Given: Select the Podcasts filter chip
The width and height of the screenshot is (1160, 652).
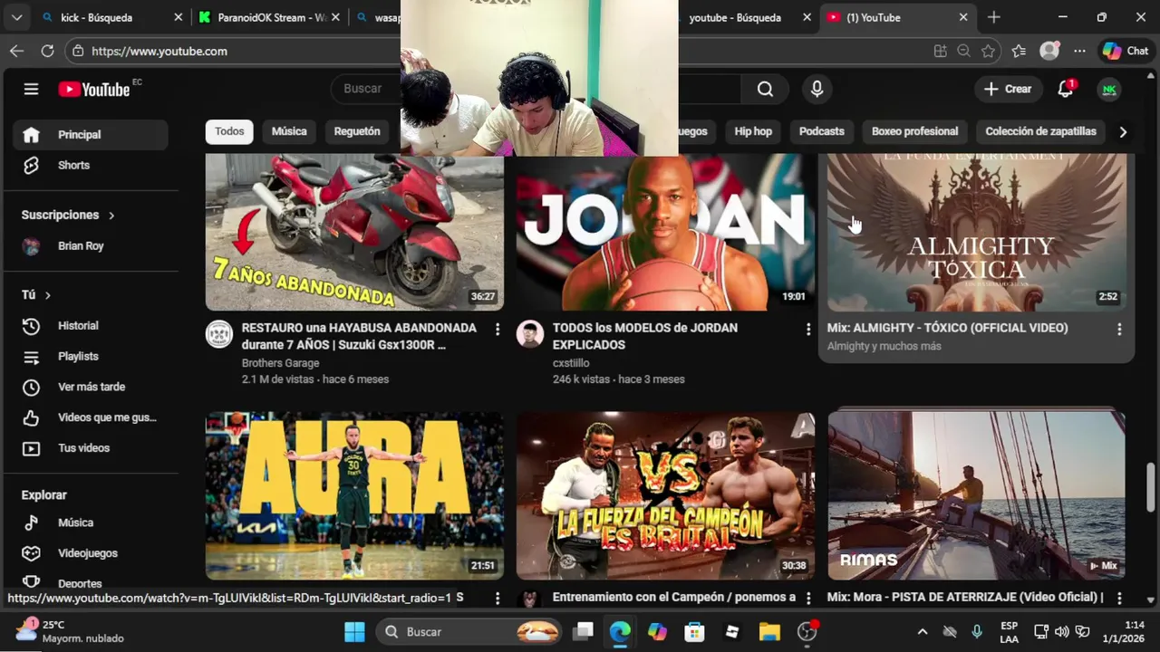Looking at the screenshot, I should tap(821, 131).
